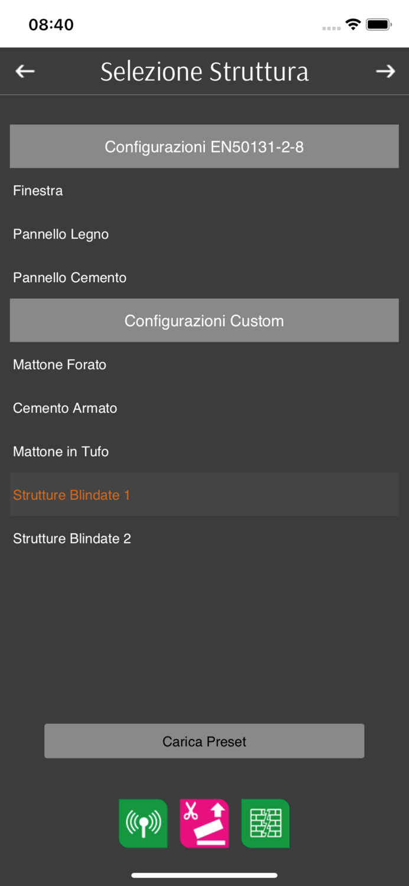Viewport: 409px width, 886px height.
Task: Tap the green wireless signal antenna icon
Action: [x=143, y=823]
